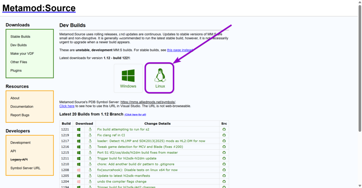Image resolution: width=362 pixels, height=188 pixels.
Task: Go to Make your VDF page
Action: coord(22,53)
